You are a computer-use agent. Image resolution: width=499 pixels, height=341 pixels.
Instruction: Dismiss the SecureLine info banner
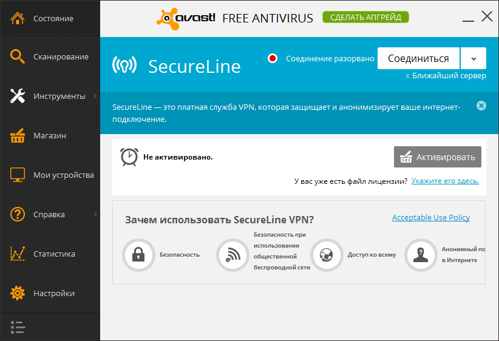coord(481,106)
